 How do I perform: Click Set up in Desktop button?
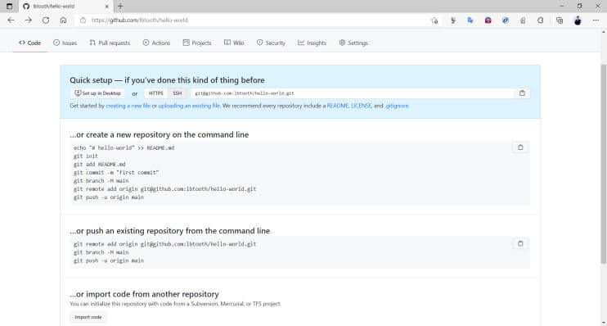click(x=97, y=93)
